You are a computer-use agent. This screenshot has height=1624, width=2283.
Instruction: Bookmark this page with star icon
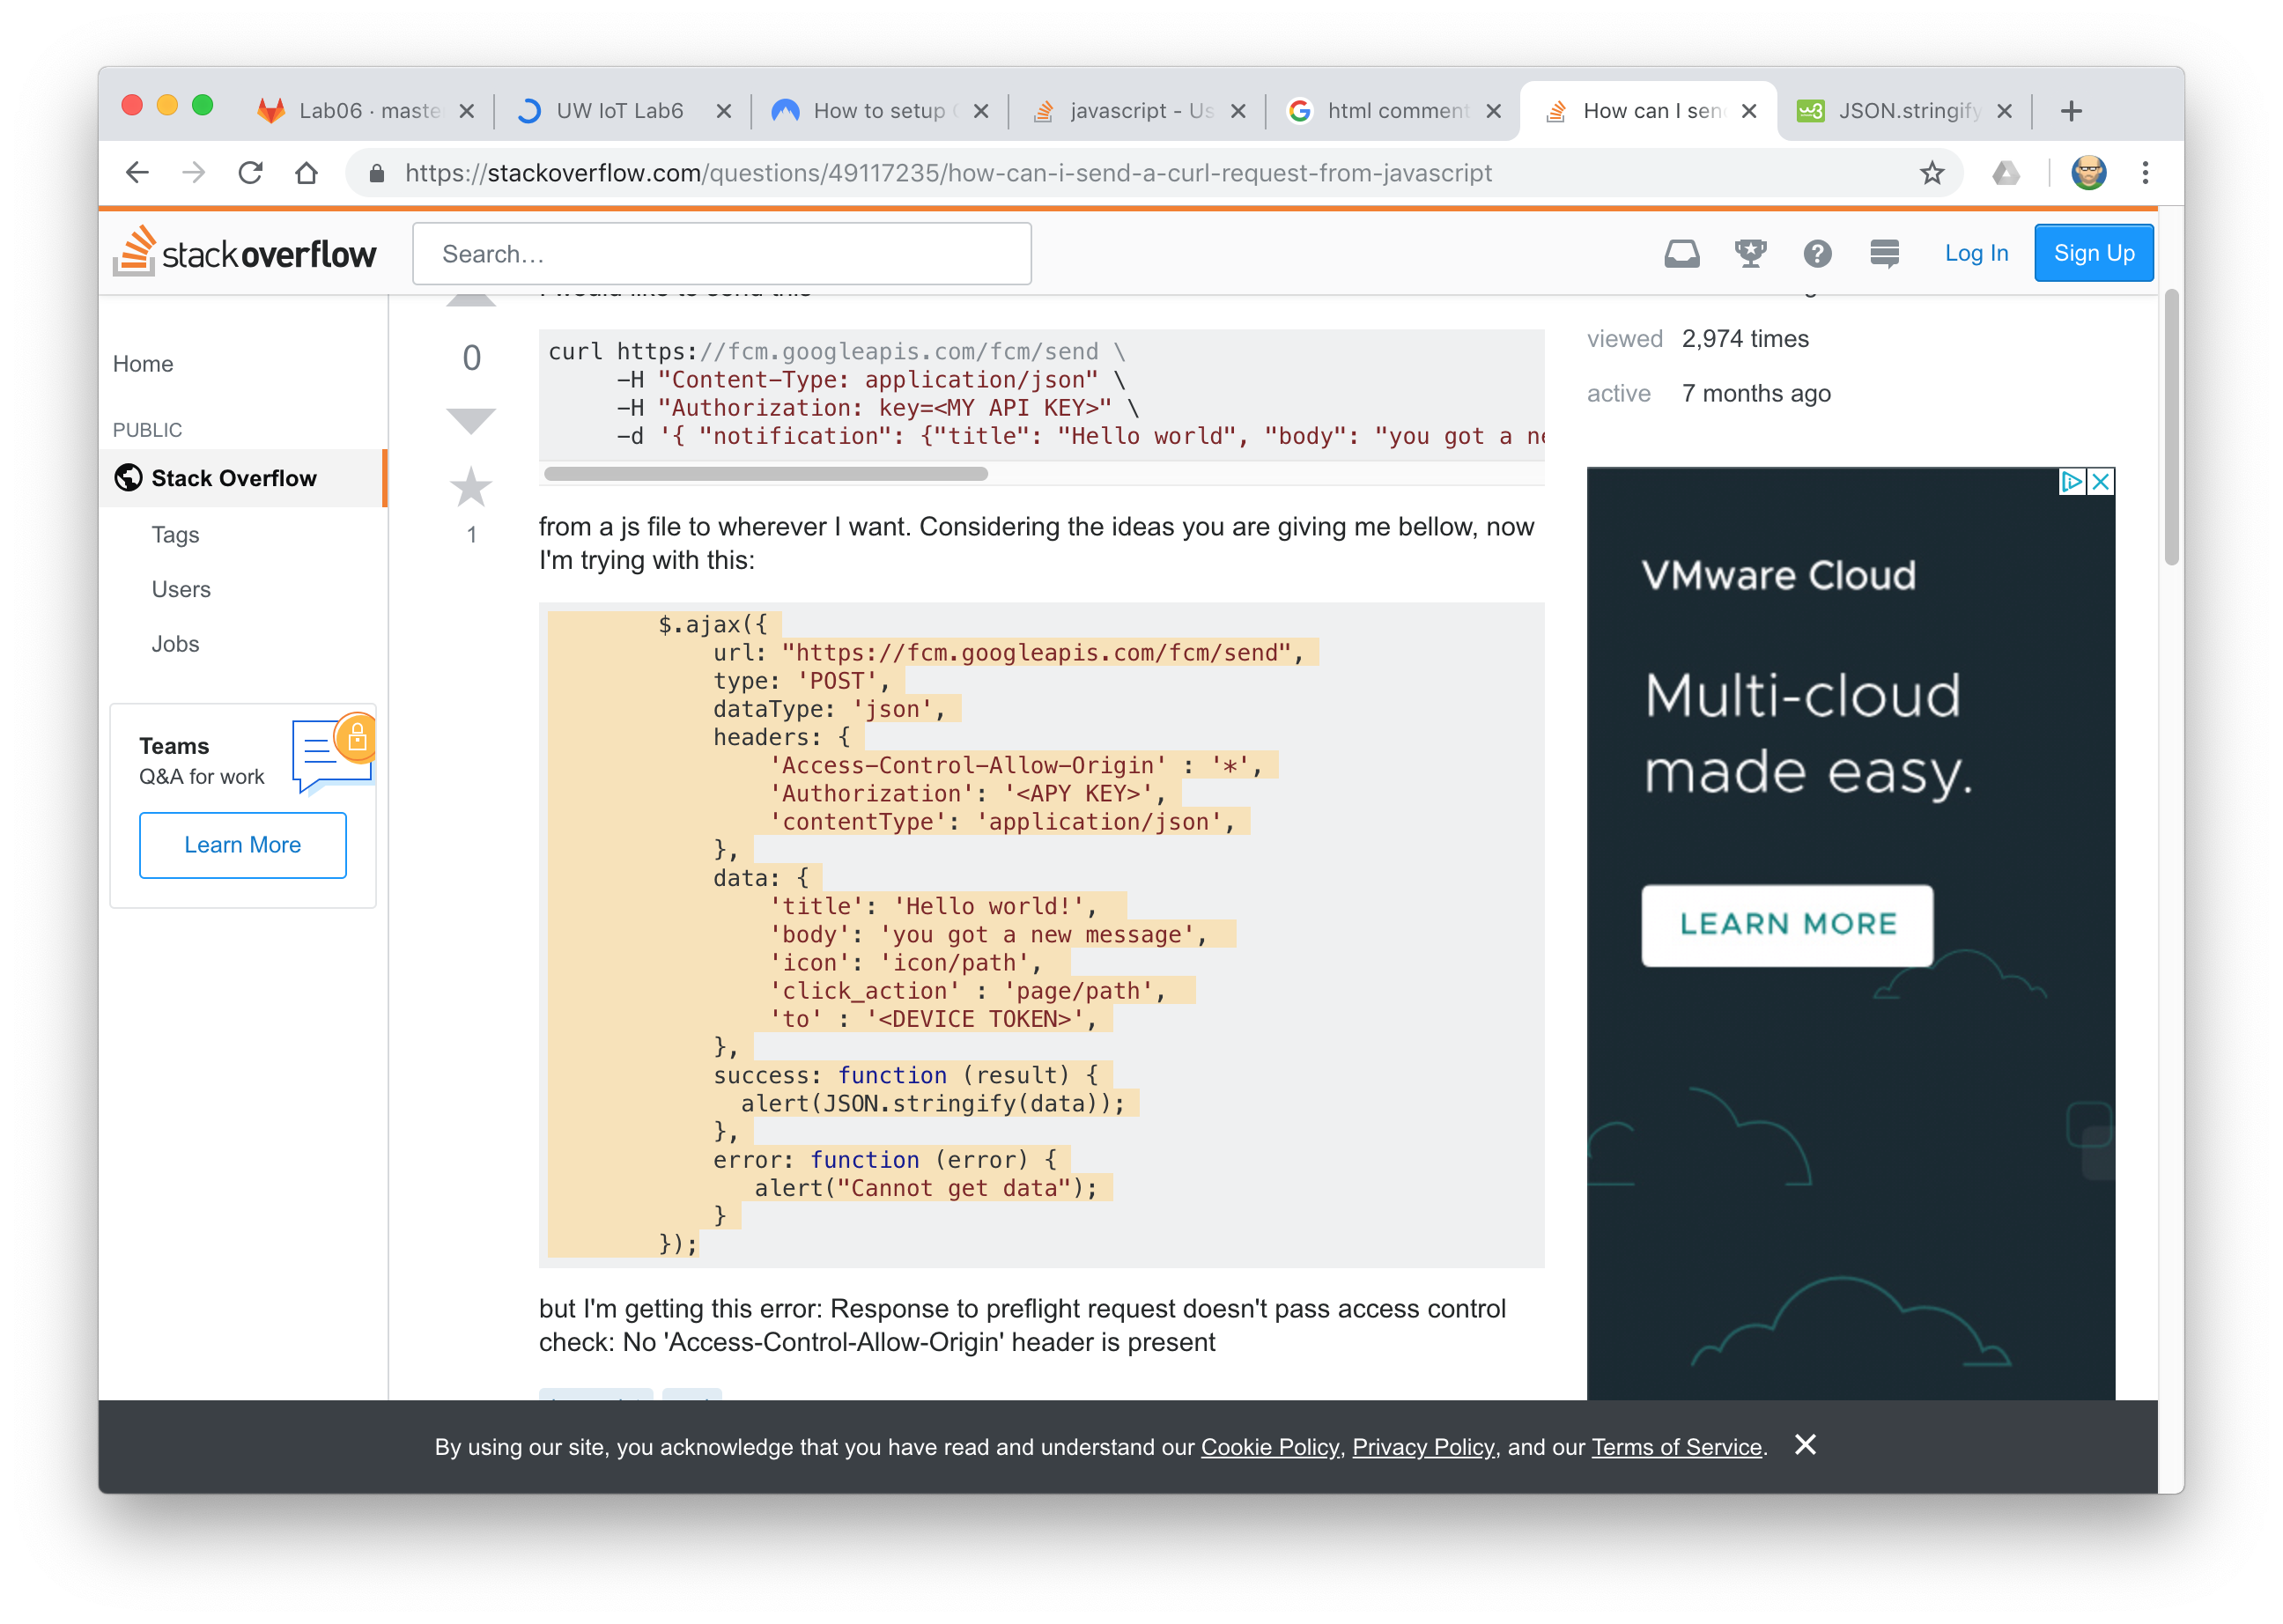1932,173
